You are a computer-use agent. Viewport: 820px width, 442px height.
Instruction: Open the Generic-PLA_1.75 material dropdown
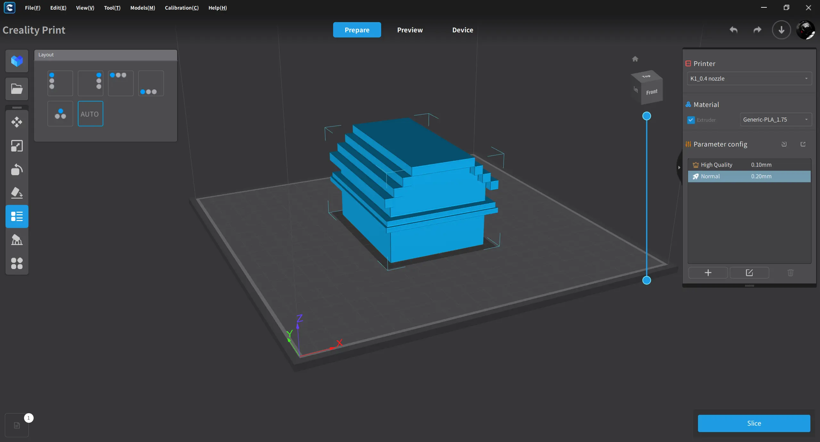tap(776, 119)
